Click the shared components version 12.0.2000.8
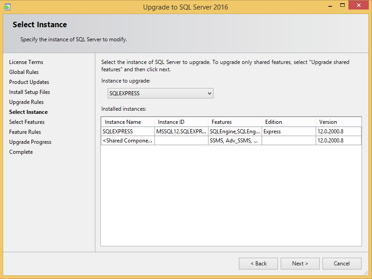 pyautogui.click(x=339, y=141)
